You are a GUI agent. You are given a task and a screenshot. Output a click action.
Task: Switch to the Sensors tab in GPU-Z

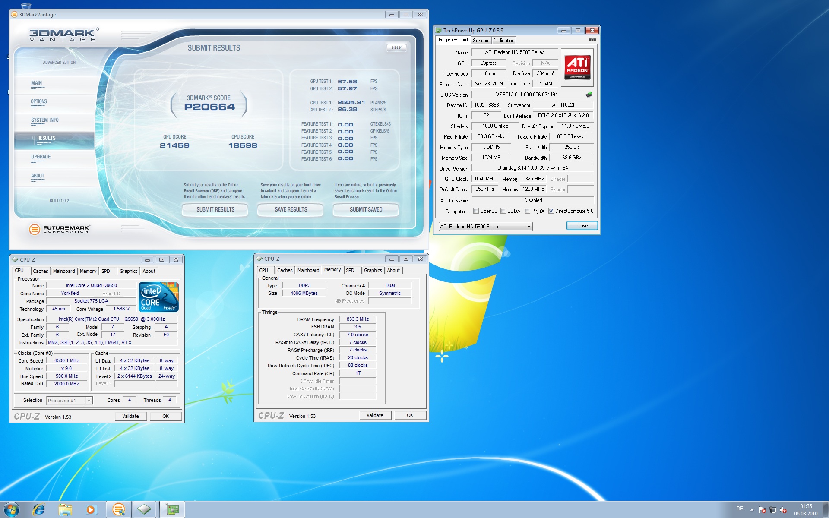pos(481,41)
